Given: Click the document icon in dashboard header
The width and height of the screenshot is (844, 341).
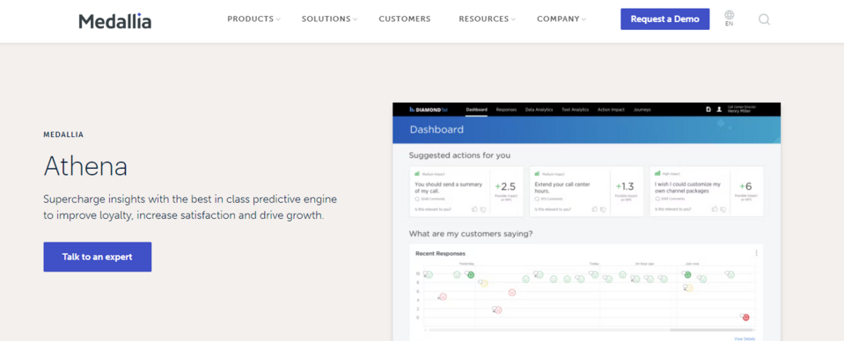Looking at the screenshot, I should point(708,109).
